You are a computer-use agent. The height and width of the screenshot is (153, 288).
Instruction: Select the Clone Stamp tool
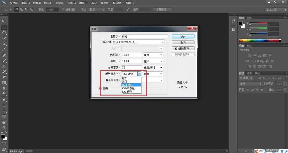pyautogui.click(x=4, y=66)
